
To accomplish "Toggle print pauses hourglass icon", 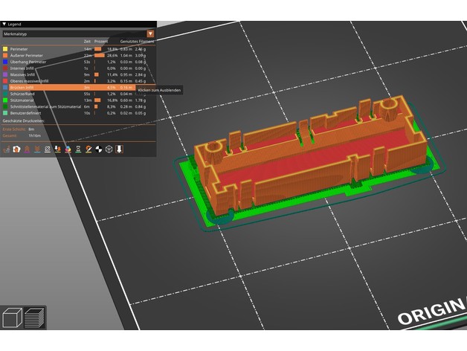I will 77,149.
